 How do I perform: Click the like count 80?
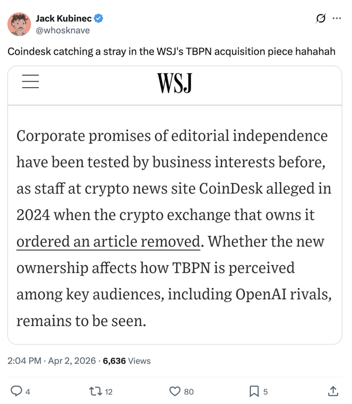point(189,392)
